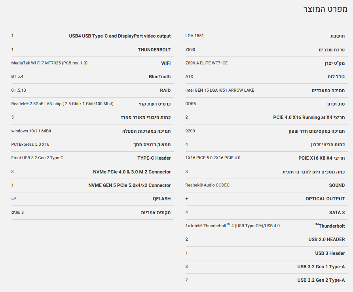
Task: Select the windows 10/11 64Bit value
Action: pyautogui.click(x=31, y=131)
